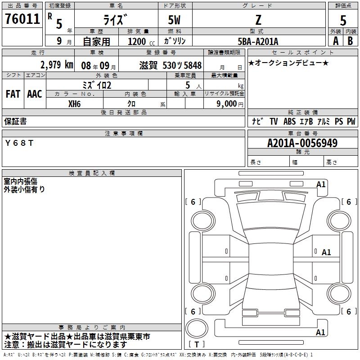The width and height of the screenshot is (360, 360).
Task: Click 保証書 in later-shipped parts
Action: (x=15, y=121)
